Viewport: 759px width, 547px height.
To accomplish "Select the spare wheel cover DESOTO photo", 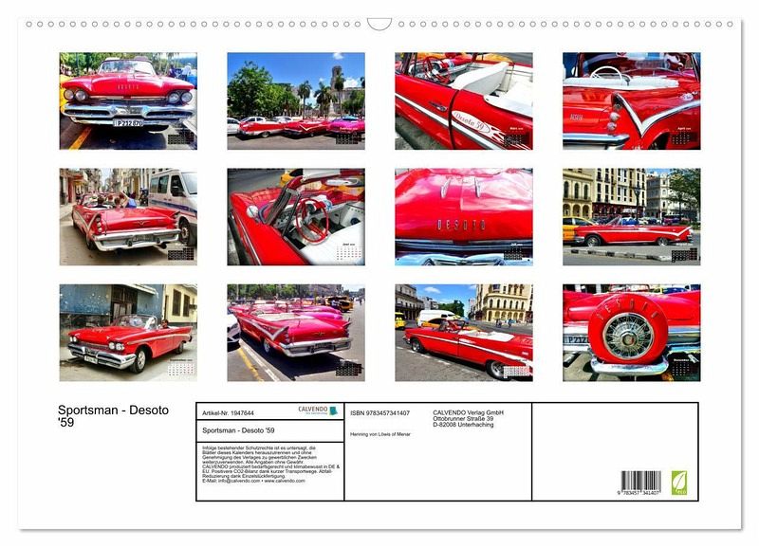I will point(631,333).
